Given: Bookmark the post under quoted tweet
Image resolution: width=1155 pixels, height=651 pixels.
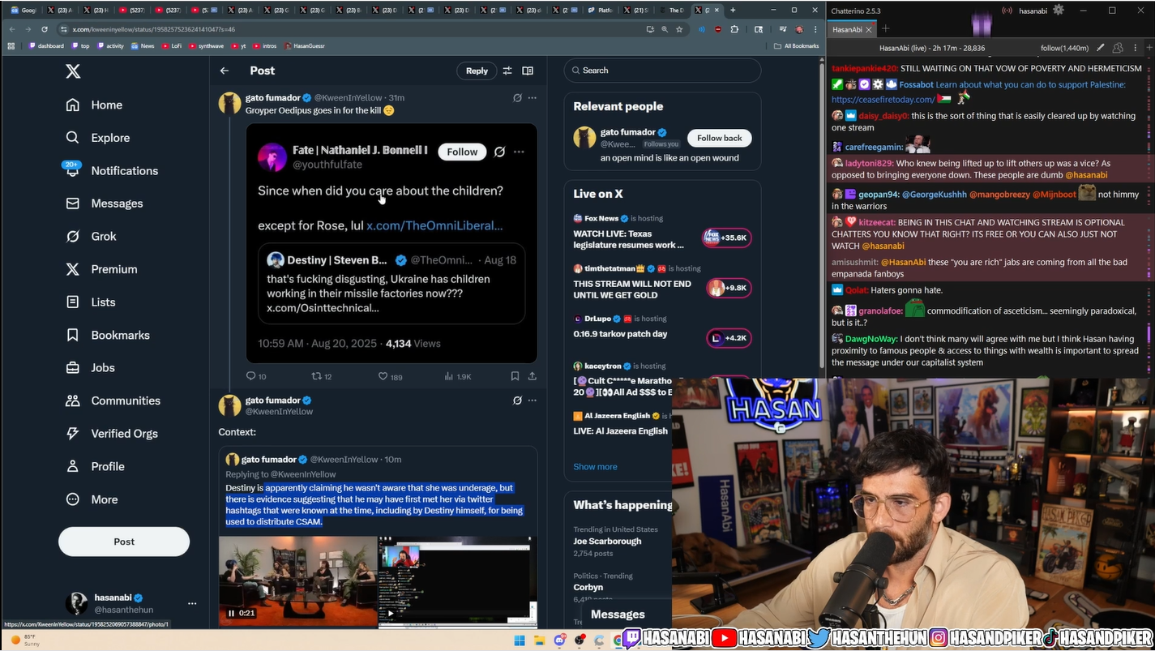Looking at the screenshot, I should point(515,376).
